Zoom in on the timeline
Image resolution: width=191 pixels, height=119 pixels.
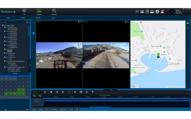pos(34,96)
